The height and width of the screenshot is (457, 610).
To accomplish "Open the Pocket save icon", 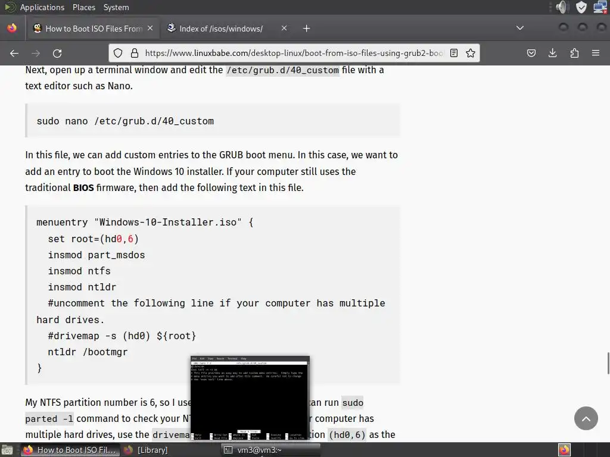I will coord(531,53).
